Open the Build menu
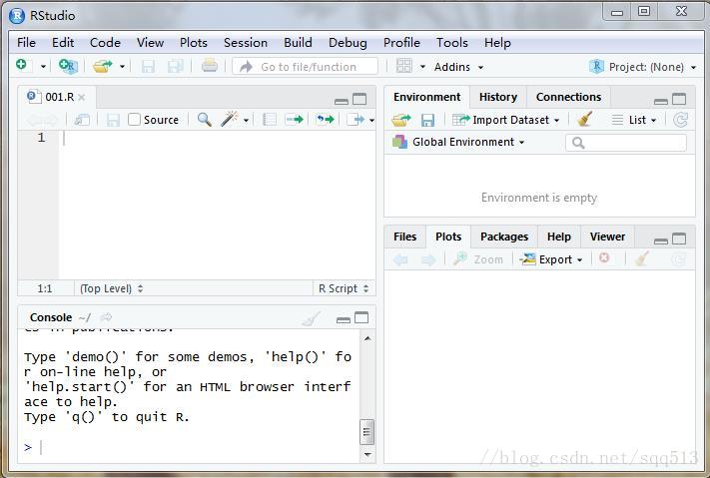Screen dimensions: 710x478 [298, 43]
